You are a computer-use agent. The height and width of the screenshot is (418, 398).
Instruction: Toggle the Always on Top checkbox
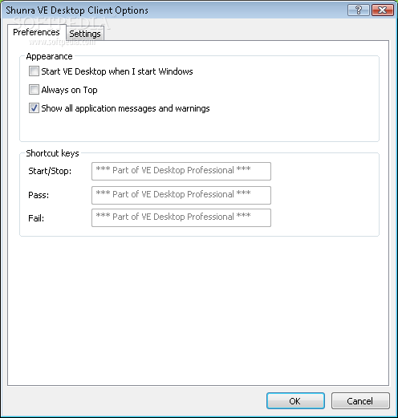pos(34,90)
